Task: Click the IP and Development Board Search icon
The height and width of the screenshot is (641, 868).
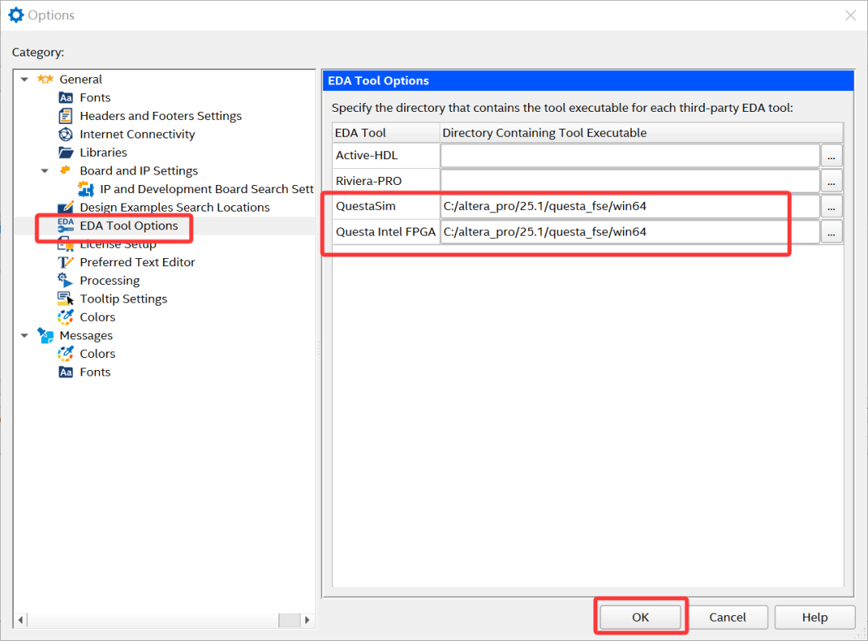Action: point(86,189)
